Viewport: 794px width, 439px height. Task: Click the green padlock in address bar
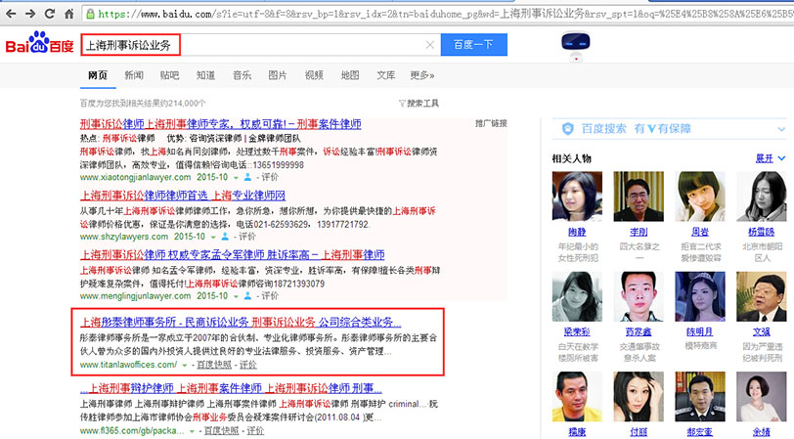[x=90, y=15]
